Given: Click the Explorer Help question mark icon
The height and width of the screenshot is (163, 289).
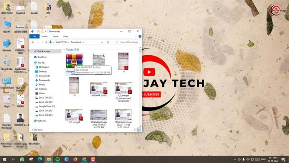Looking at the screenshot, I should click(140, 36).
